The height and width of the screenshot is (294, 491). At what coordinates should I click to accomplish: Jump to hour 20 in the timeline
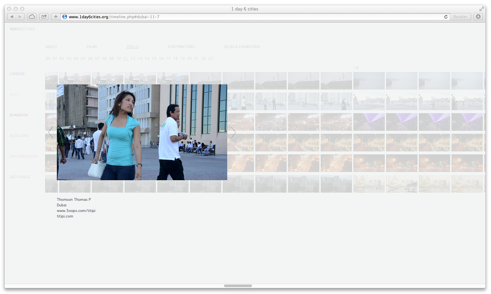tap(189, 59)
